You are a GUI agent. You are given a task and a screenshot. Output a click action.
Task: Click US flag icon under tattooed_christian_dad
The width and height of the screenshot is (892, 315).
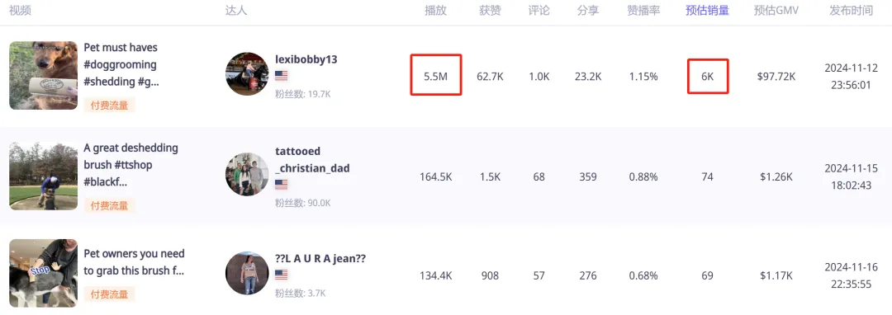[281, 185]
